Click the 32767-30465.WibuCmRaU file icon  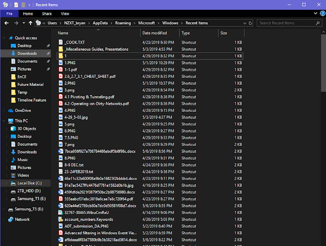pyautogui.click(x=61, y=212)
